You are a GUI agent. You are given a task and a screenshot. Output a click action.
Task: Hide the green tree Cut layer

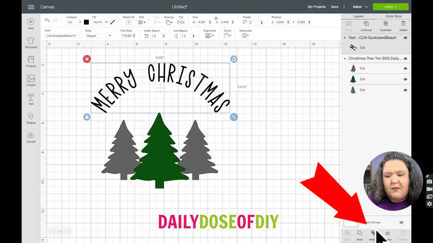point(405,79)
